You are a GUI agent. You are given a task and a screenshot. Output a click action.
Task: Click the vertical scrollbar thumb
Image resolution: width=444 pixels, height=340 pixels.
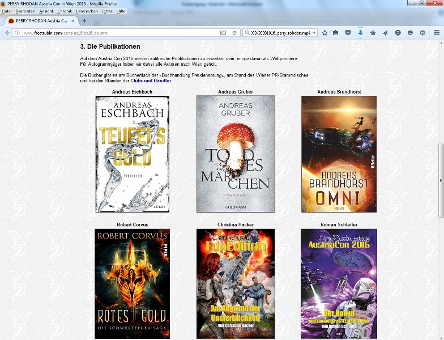[441, 180]
